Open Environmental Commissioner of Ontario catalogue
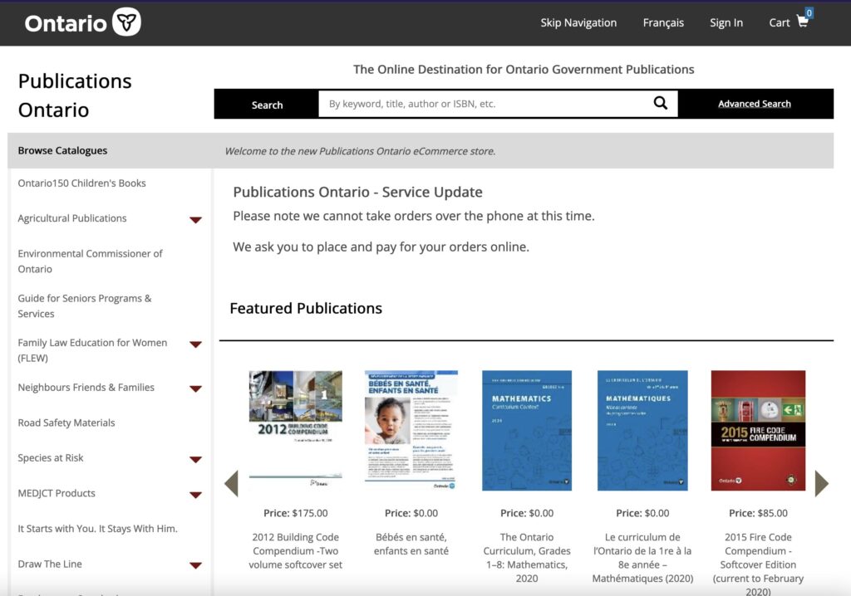Image resolution: width=851 pixels, height=596 pixels. (90, 261)
